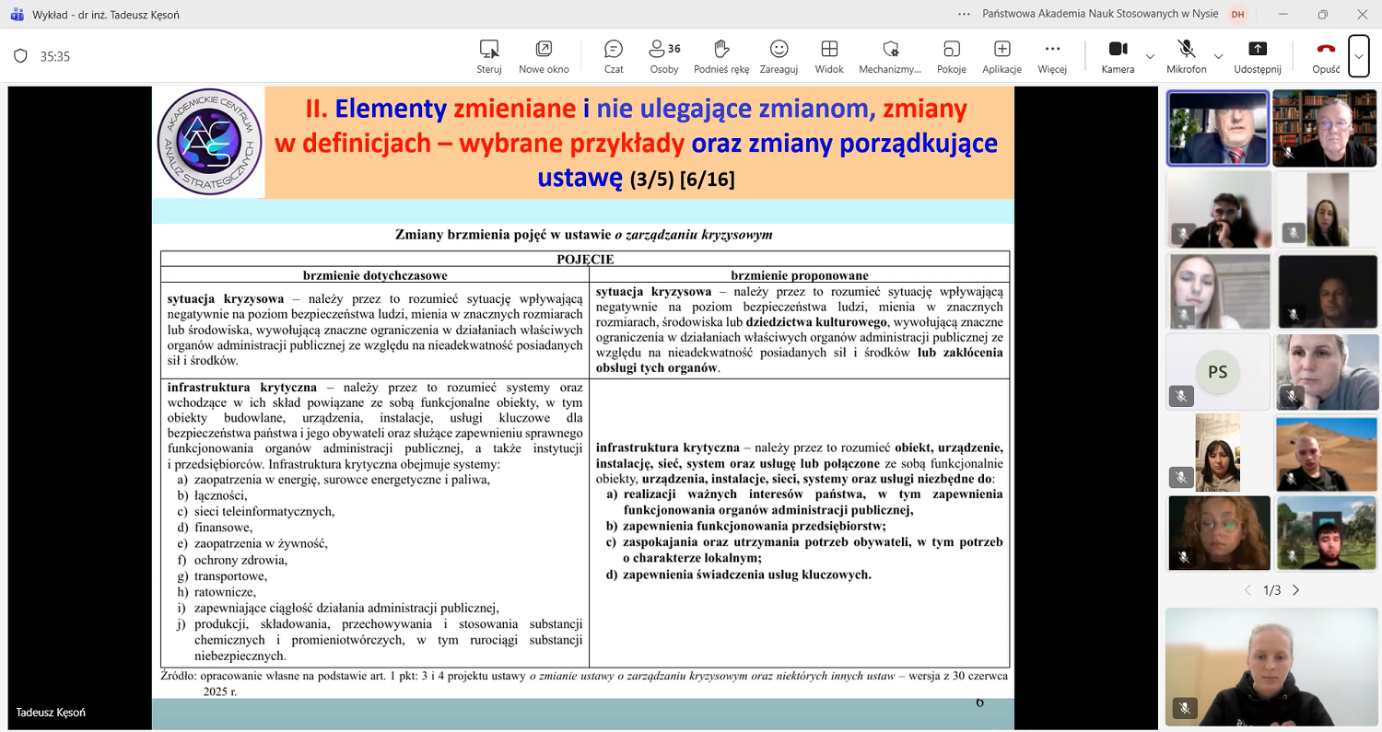Viewport: 1382px width, 732px height.
Task: Open Pokoje breakout rooms
Action: point(952,56)
